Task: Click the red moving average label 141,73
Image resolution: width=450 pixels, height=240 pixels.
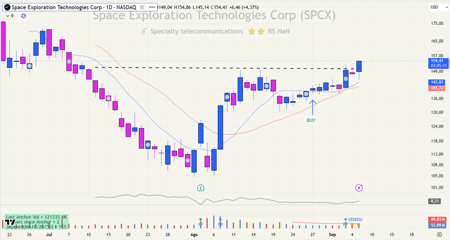Action: click(x=437, y=88)
